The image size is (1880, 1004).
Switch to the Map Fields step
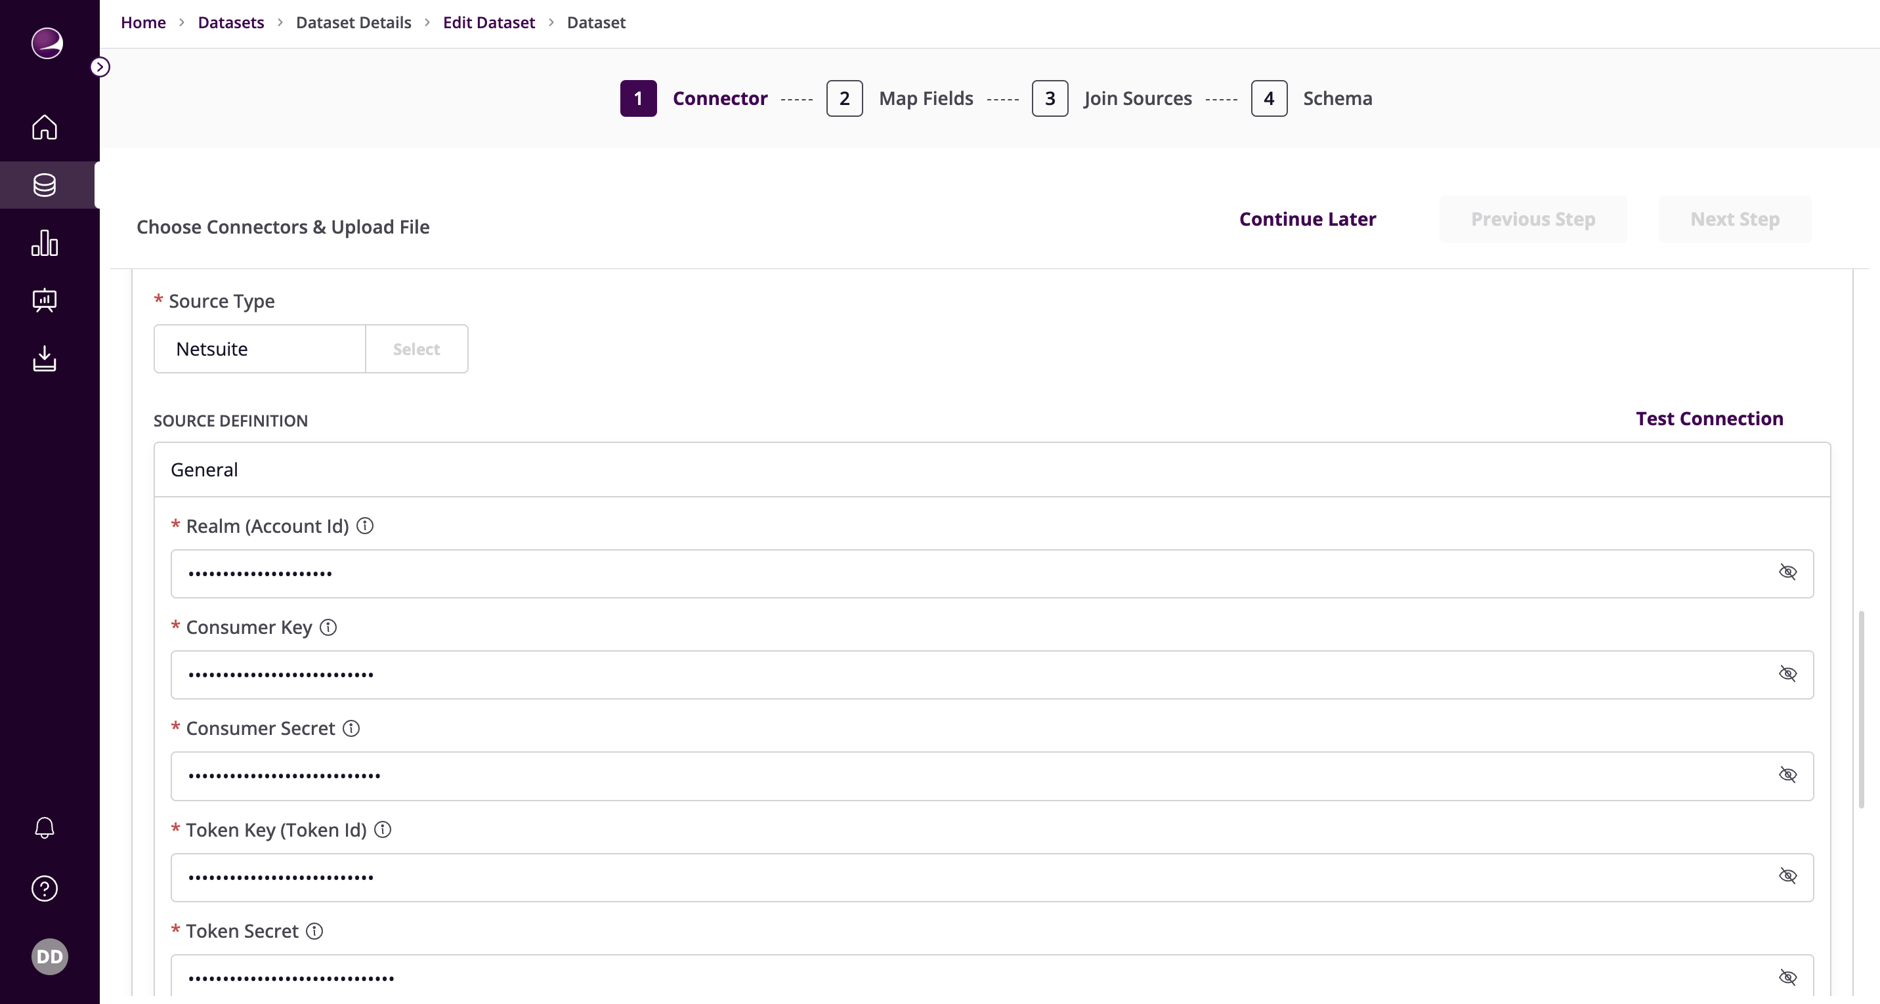point(926,98)
